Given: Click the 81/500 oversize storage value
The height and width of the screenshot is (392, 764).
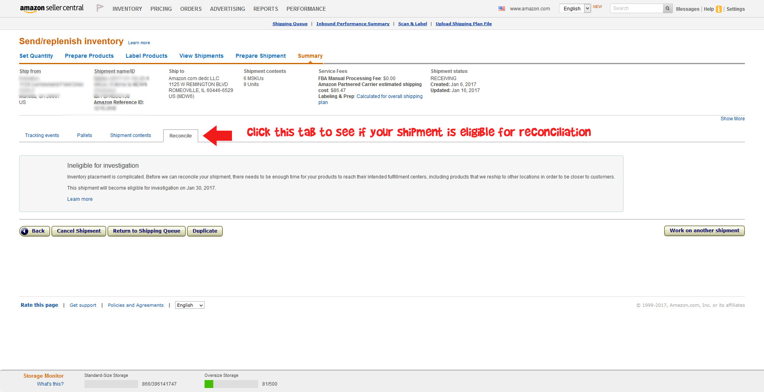Looking at the screenshot, I should point(270,384).
